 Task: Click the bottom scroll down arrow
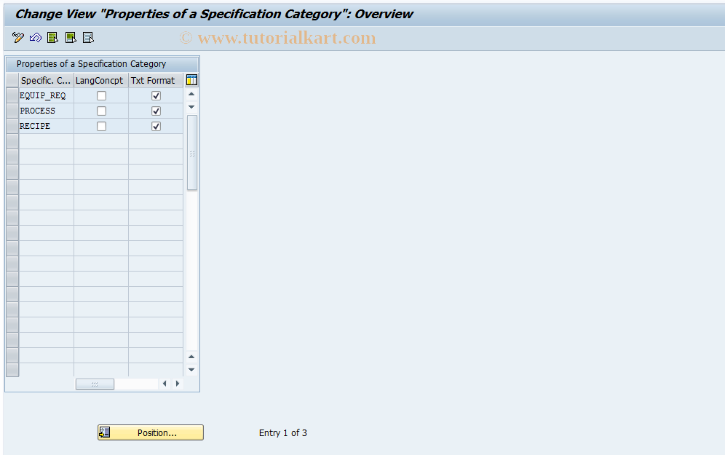click(x=191, y=369)
